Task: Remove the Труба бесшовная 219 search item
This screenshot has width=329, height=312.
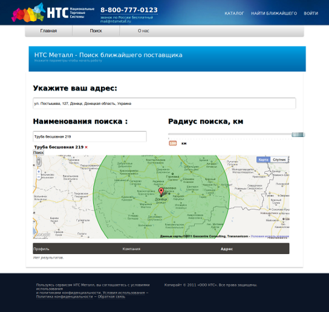Action: pos(86,147)
